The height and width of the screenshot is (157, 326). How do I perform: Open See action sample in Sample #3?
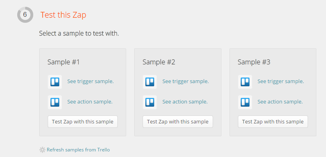point(280,102)
